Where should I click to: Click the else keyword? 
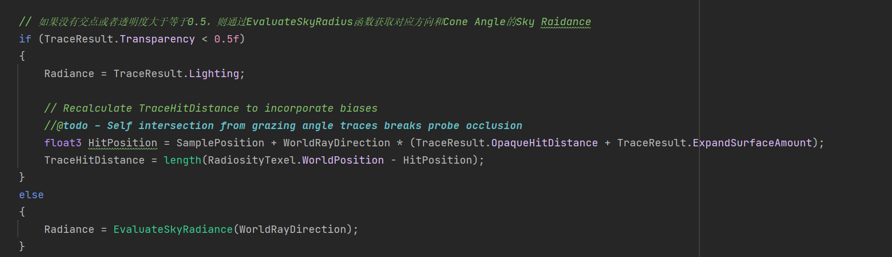tap(31, 195)
